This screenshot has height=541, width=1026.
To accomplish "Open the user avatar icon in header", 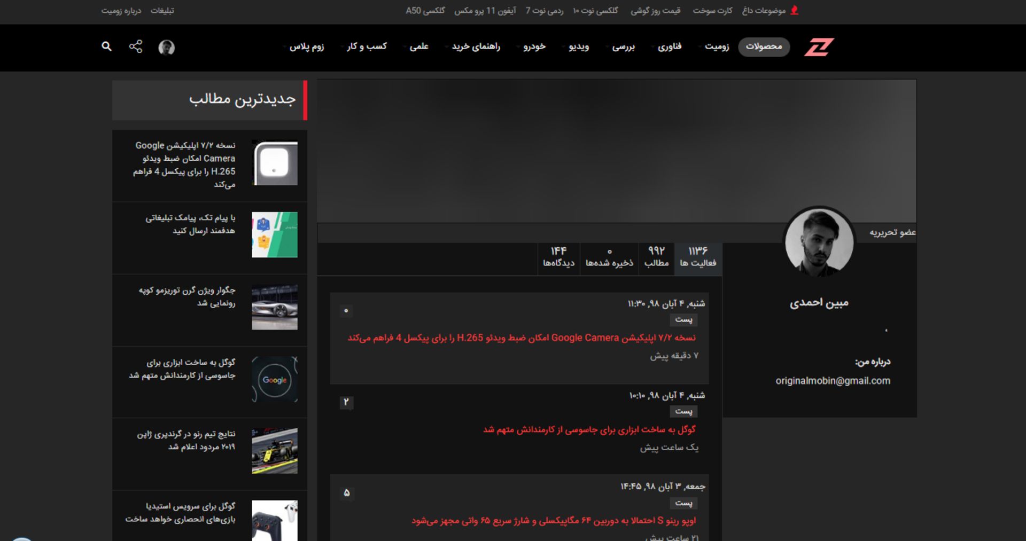I will coord(167,48).
